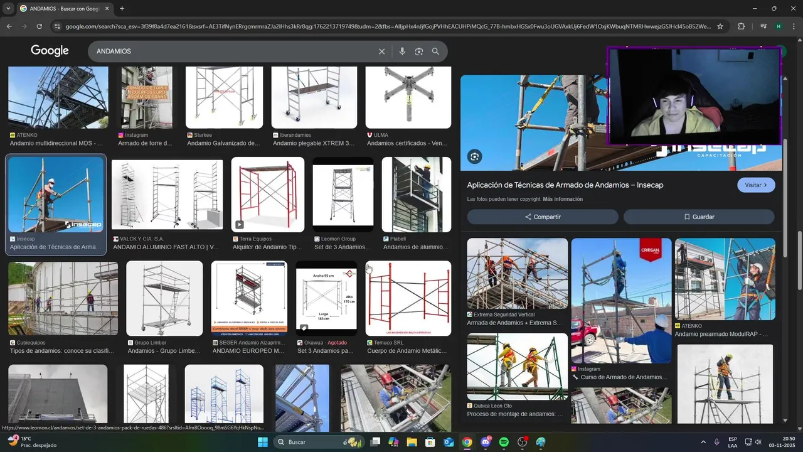Image resolution: width=803 pixels, height=452 pixels.
Task: Open Starkee Andamio Galvanizado thumbnail
Action: click(x=224, y=97)
